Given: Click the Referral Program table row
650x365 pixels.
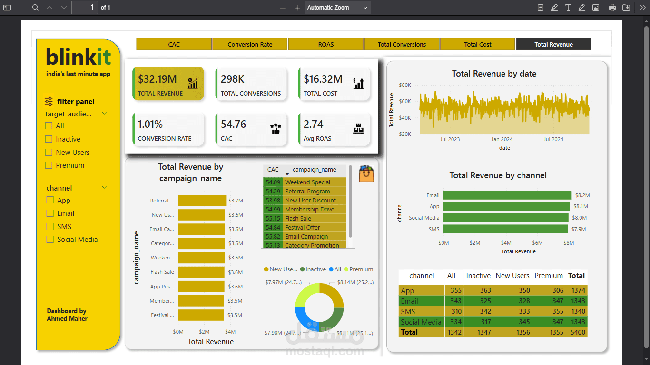Looking at the screenshot, I should click(x=305, y=191).
